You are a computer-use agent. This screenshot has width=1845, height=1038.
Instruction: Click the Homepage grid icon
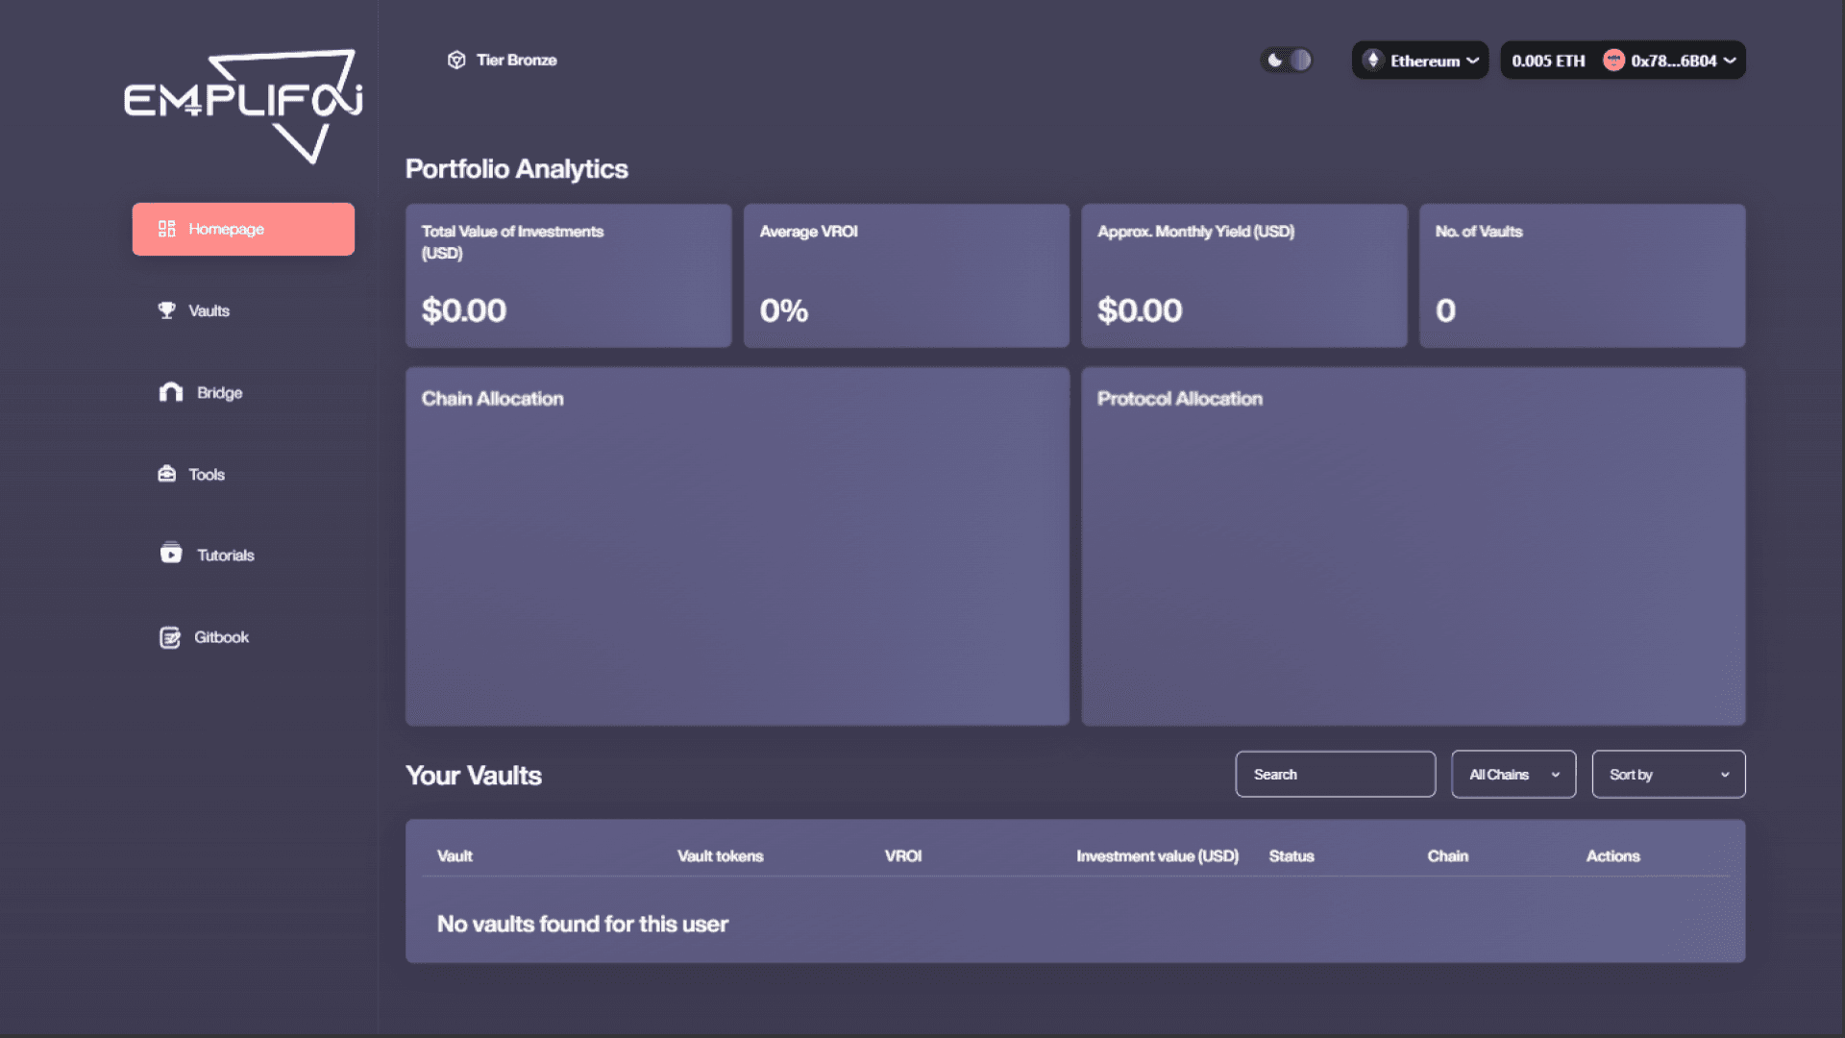click(x=167, y=229)
